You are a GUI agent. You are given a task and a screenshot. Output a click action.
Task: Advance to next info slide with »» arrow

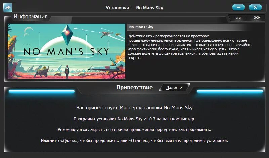(257, 18)
